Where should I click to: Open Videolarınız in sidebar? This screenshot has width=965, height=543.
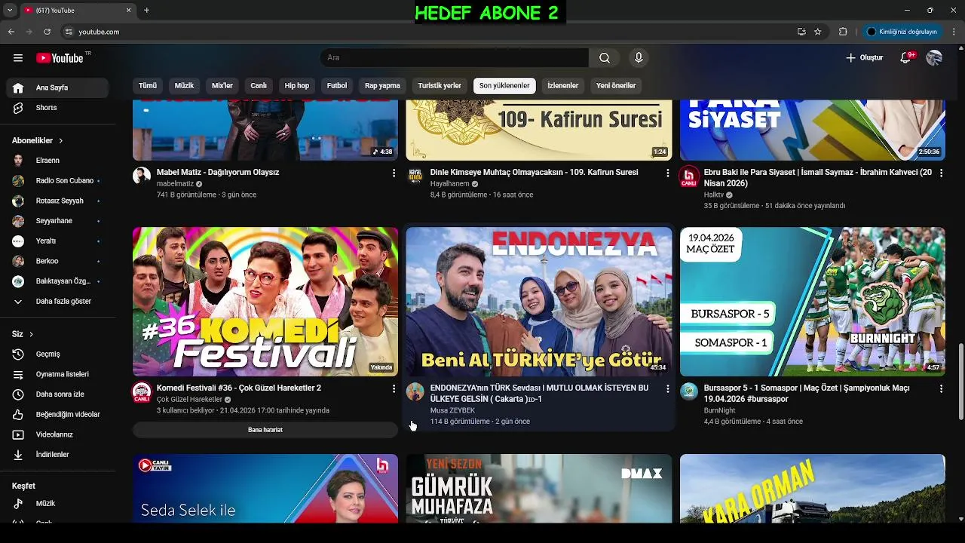coord(57,434)
